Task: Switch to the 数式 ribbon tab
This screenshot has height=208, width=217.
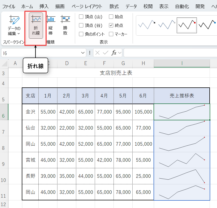Action: coord(114,7)
